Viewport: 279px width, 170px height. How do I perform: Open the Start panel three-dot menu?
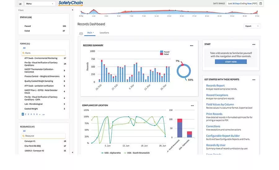(254, 45)
